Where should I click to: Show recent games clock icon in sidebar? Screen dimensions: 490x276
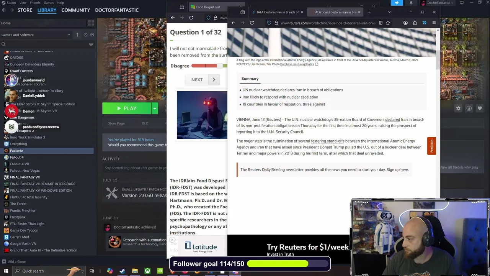(x=85, y=34)
